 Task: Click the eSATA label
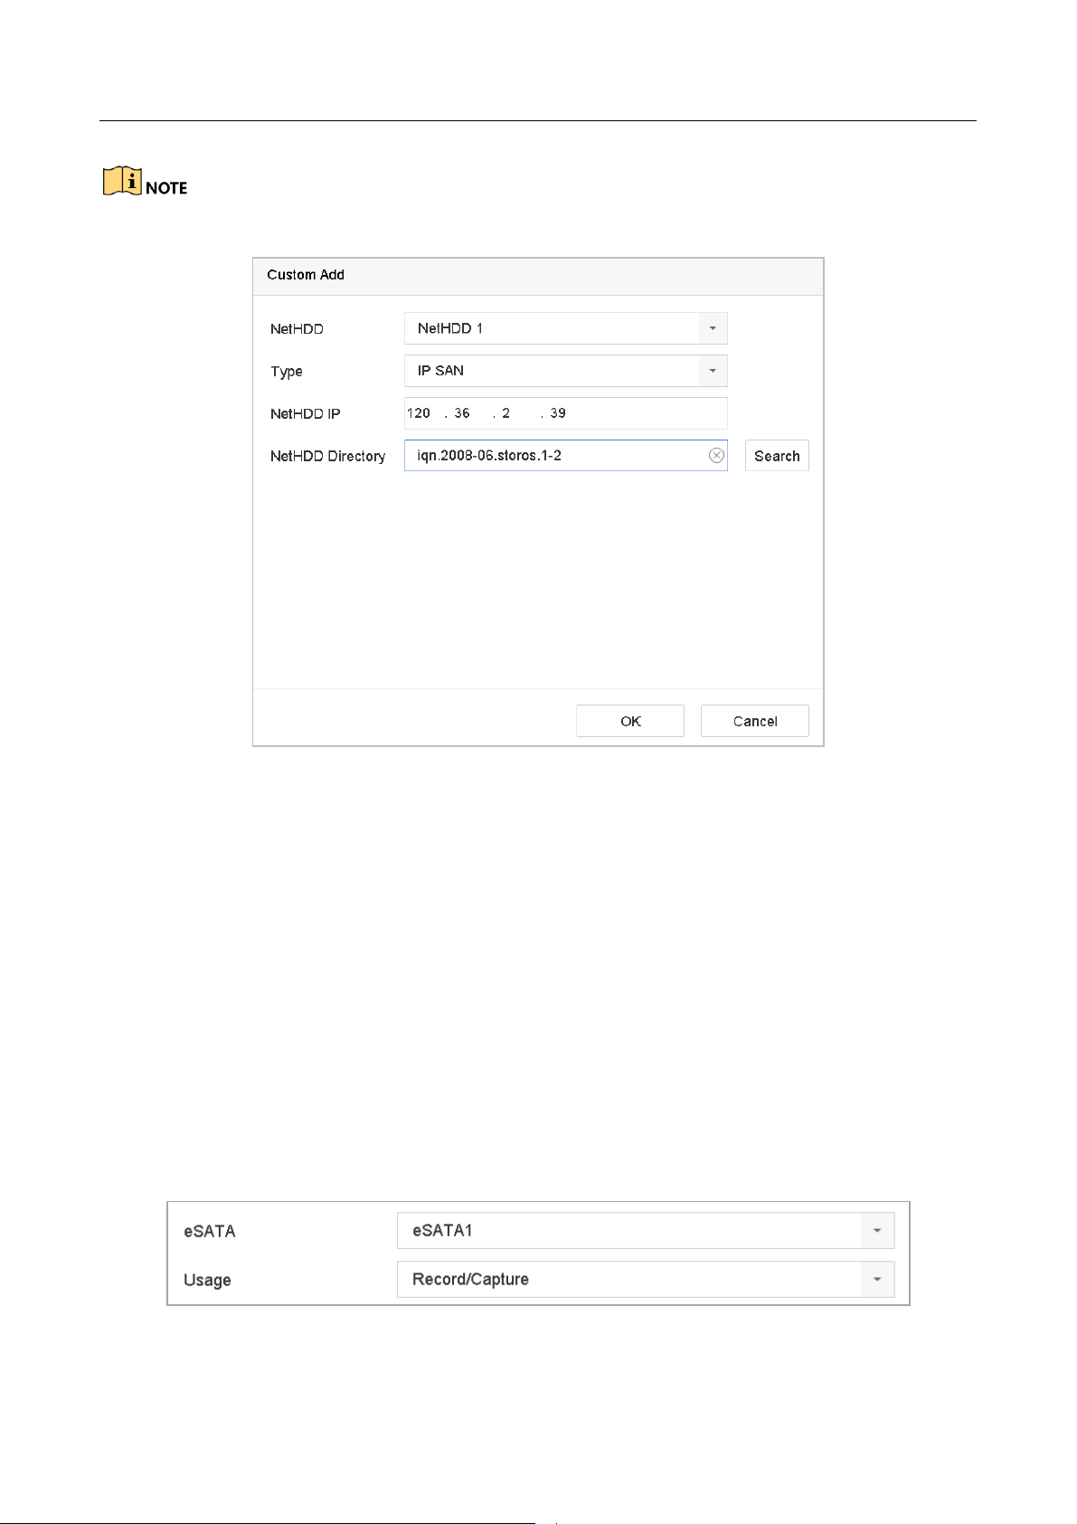[210, 1231]
